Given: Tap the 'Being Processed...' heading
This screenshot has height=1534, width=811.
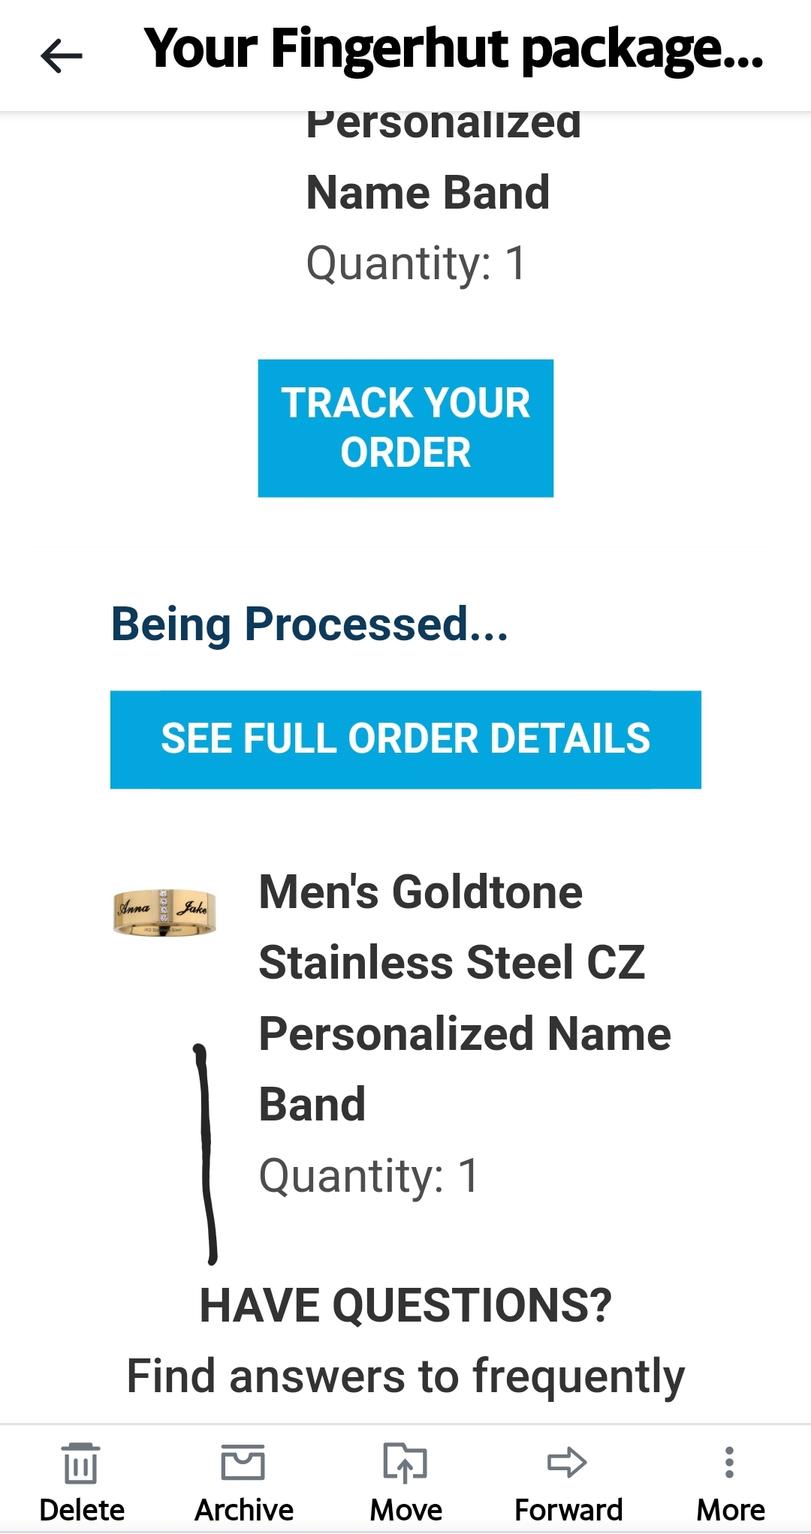Looking at the screenshot, I should click(x=309, y=624).
